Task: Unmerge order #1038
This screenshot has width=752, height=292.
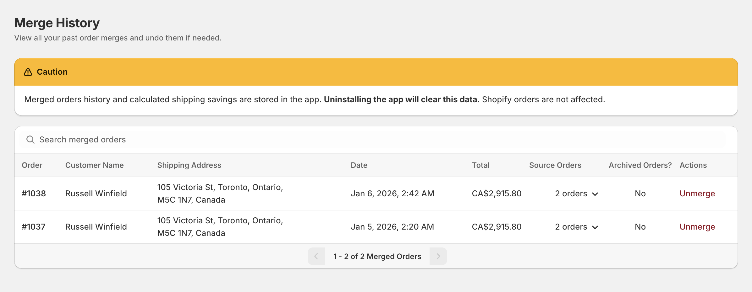Action: point(697,194)
